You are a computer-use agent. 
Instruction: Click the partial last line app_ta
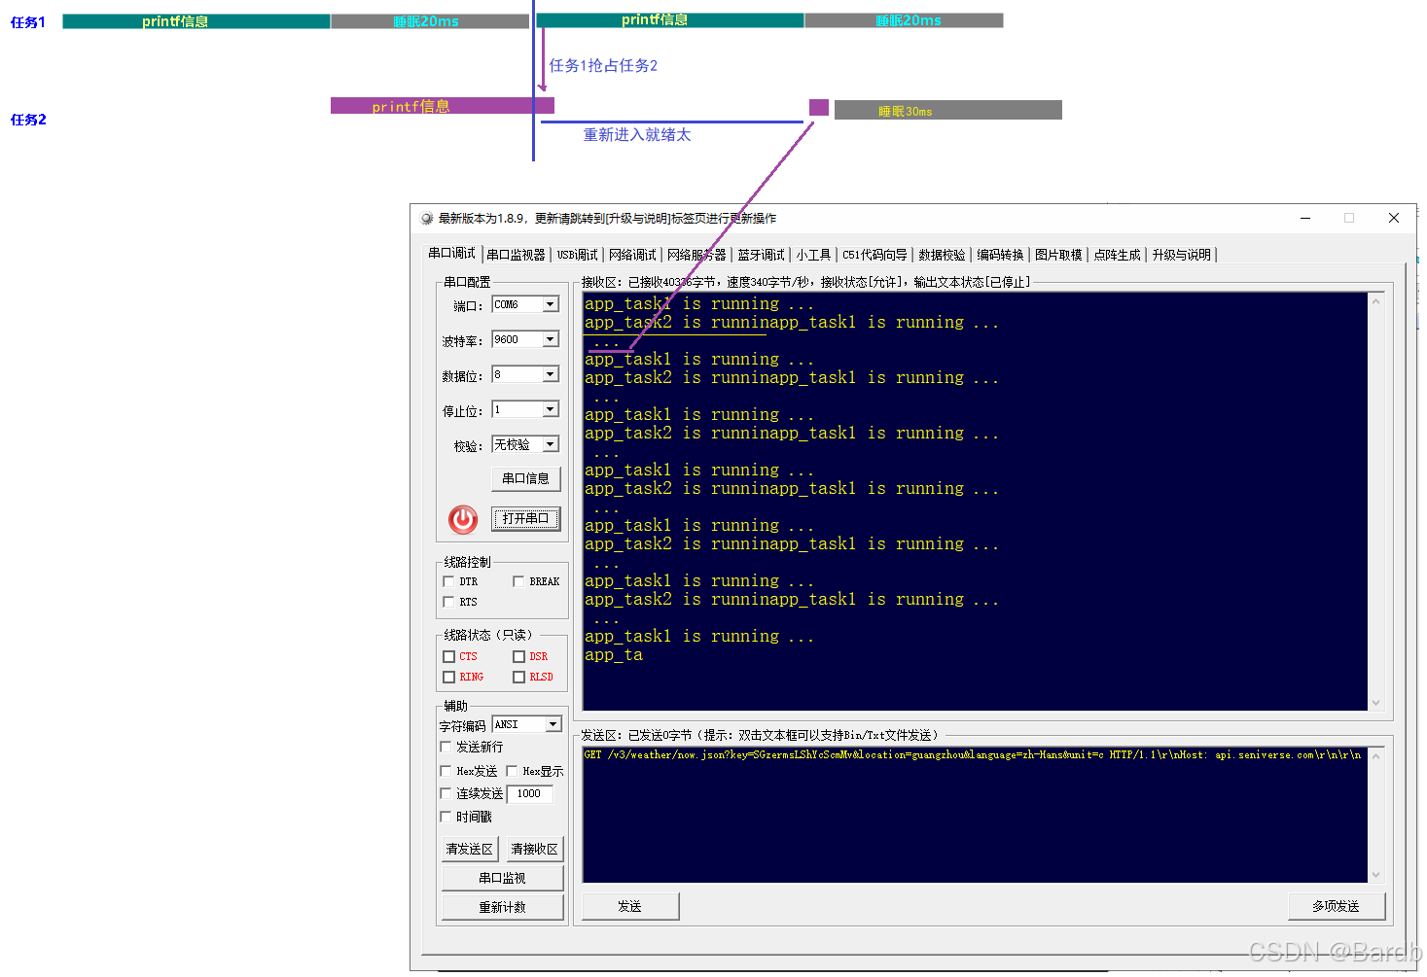point(614,655)
